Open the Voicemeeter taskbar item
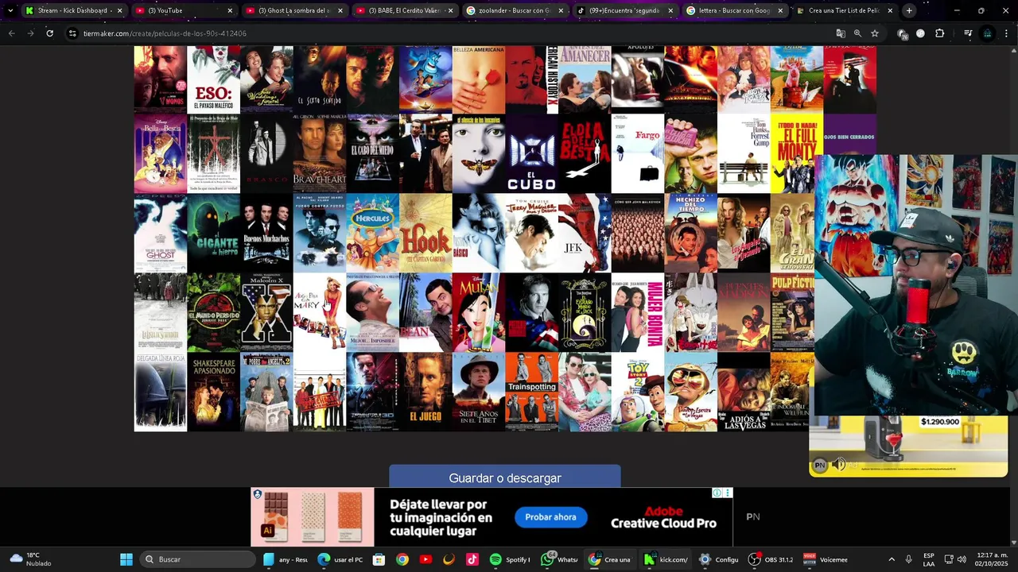Screen dimensions: 1018x572 click(826, 559)
